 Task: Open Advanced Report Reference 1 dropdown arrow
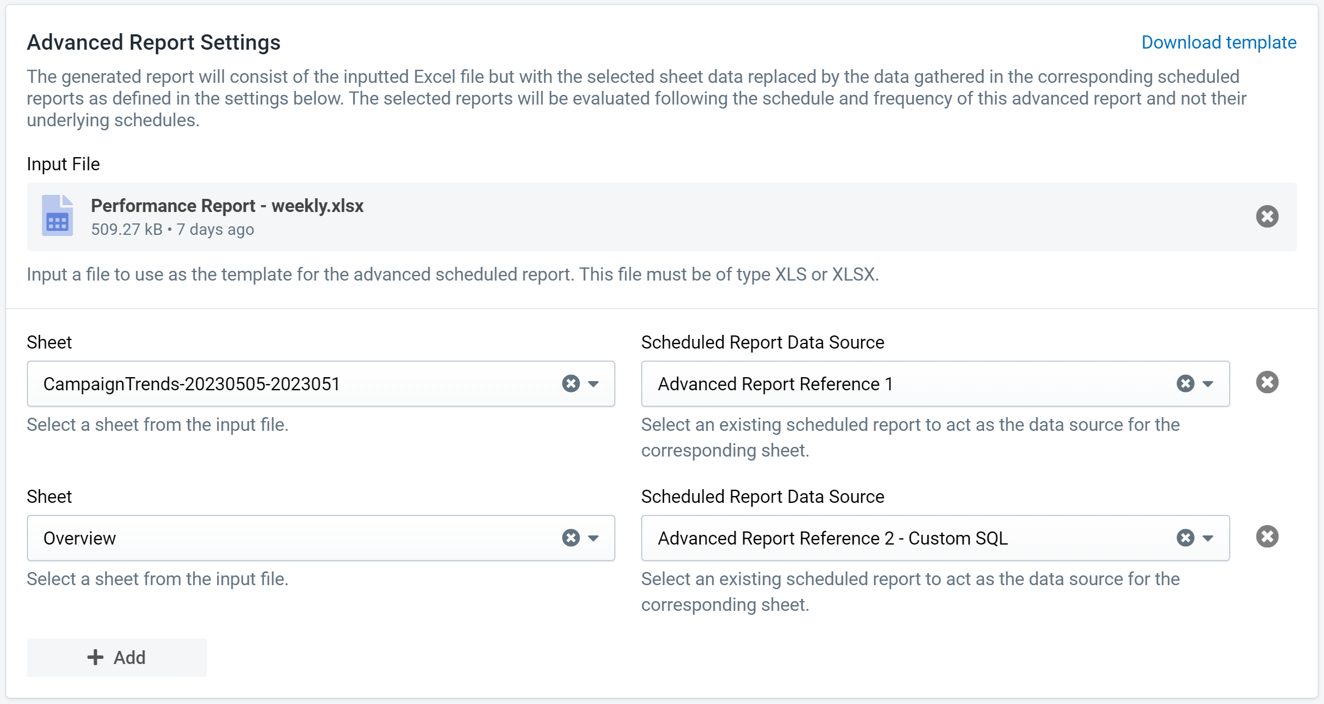(x=1207, y=384)
